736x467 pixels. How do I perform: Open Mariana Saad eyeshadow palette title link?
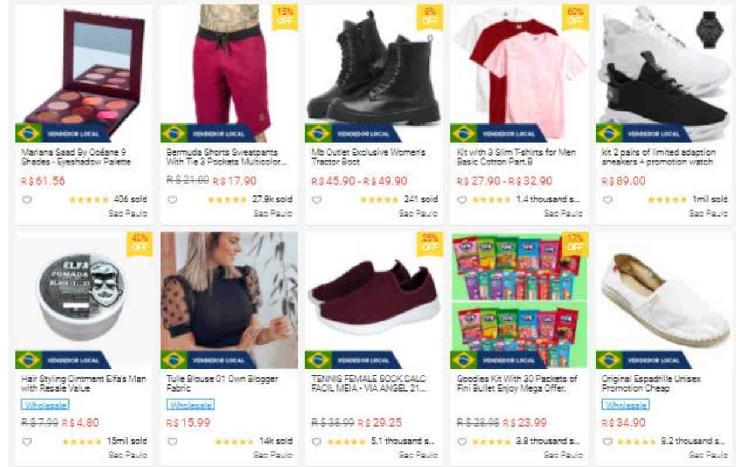click(x=76, y=157)
